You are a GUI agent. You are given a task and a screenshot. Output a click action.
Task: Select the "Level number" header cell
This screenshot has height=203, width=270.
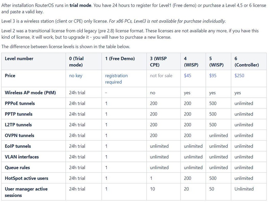click(x=19, y=59)
